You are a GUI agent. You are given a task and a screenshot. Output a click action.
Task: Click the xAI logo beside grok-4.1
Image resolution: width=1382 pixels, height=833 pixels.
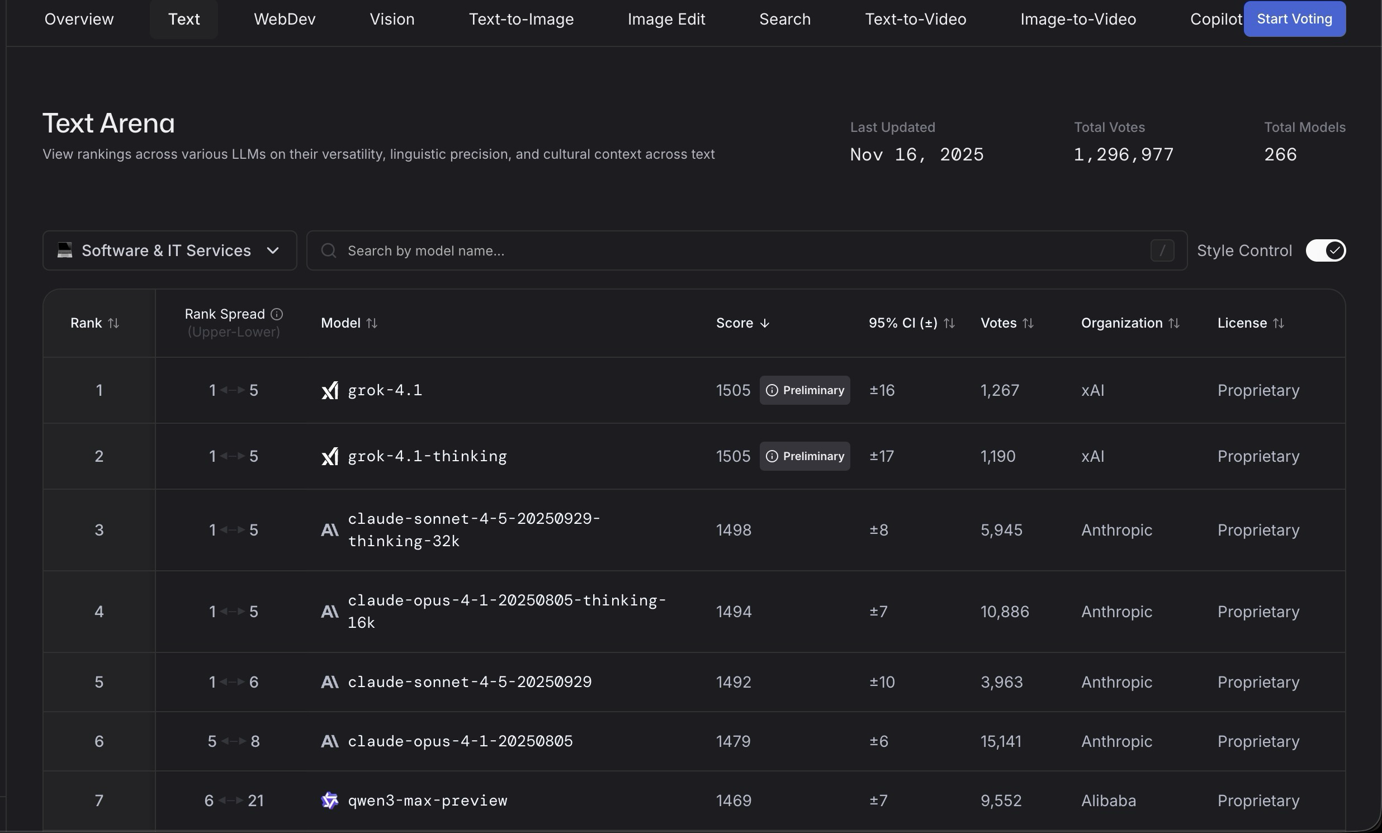[330, 390]
